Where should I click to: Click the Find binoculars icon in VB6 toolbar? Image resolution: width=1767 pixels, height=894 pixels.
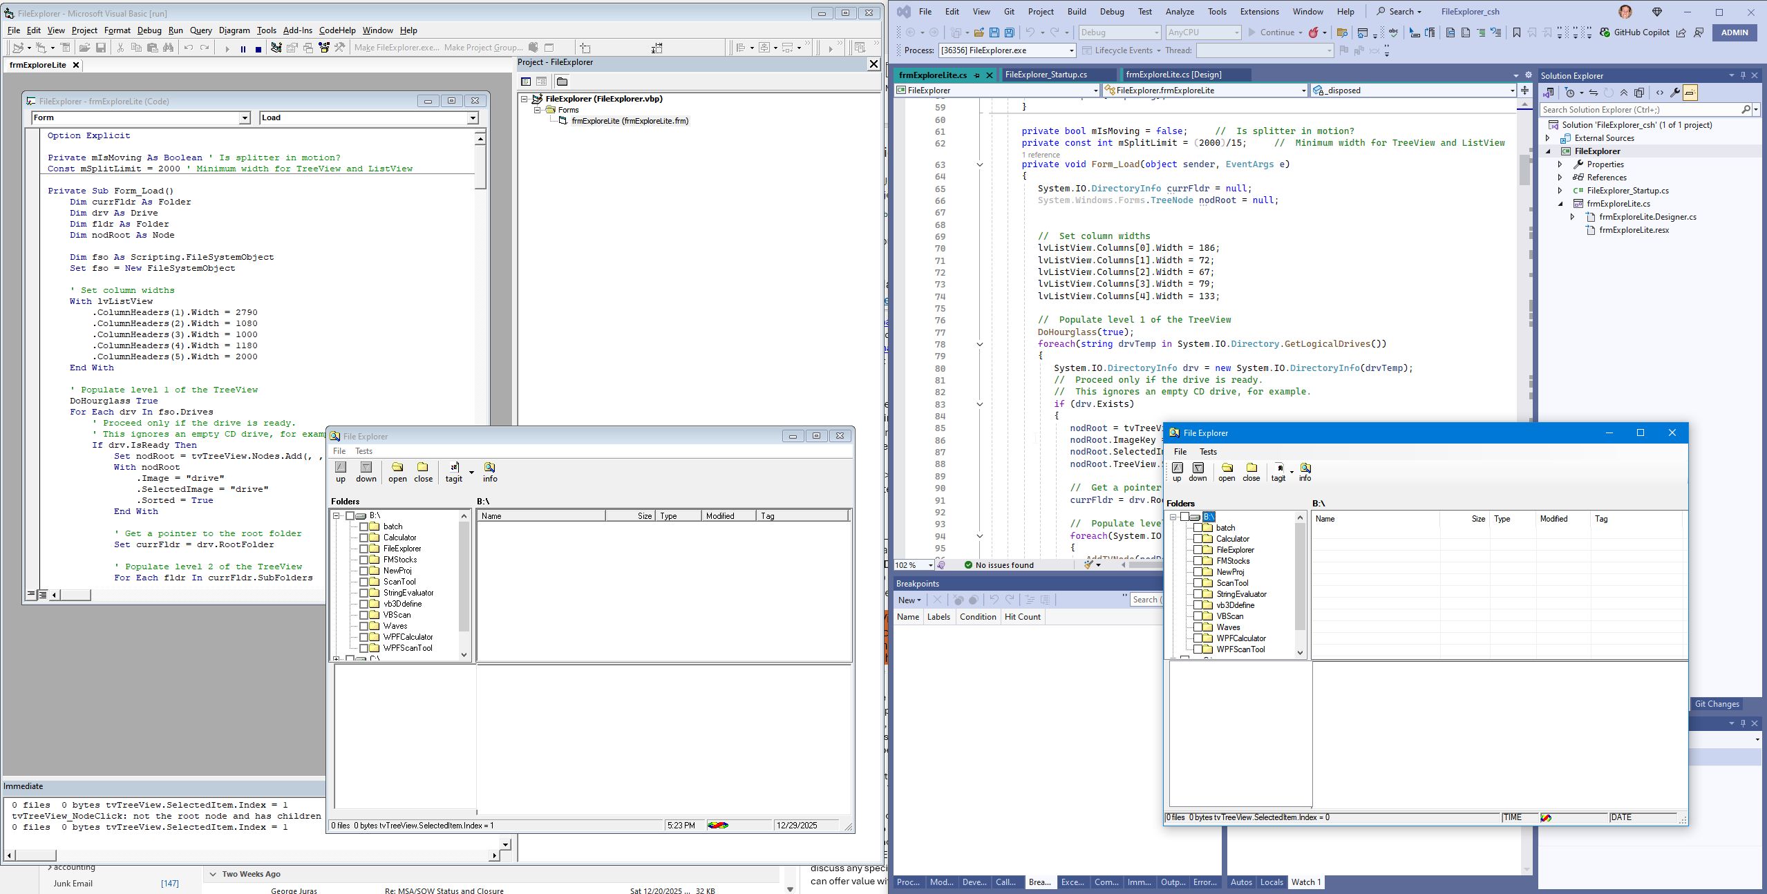(169, 48)
